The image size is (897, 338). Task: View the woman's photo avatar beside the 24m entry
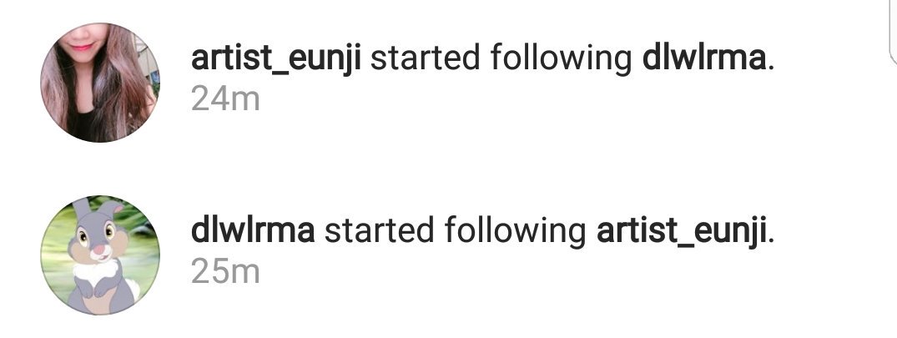(x=100, y=83)
